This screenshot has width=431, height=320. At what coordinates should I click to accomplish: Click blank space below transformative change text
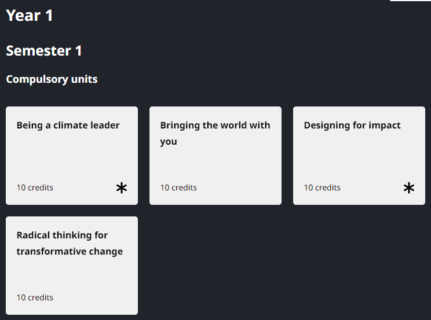coord(72,275)
